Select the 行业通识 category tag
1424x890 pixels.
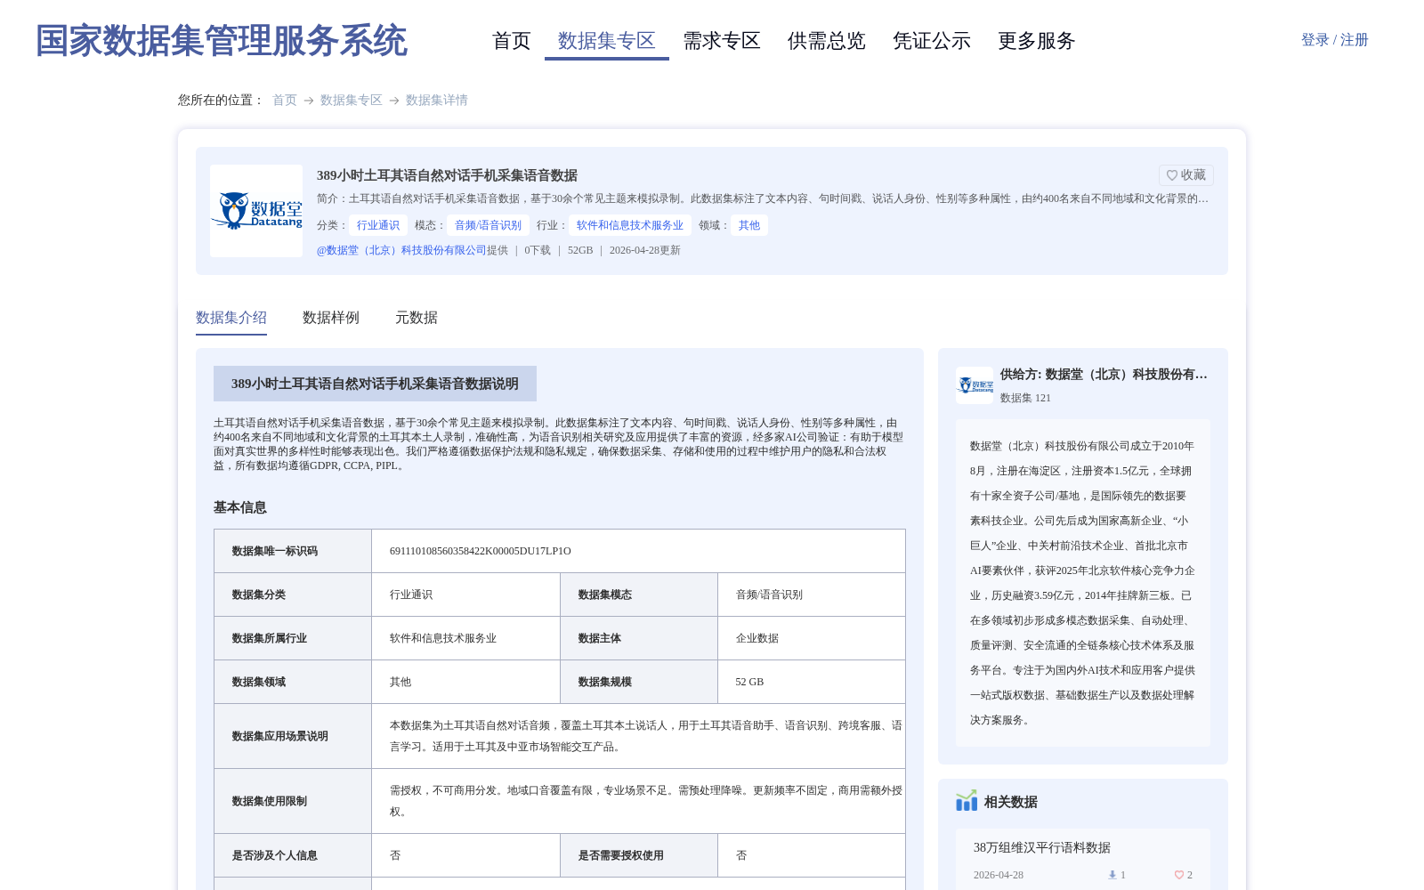pos(378,225)
